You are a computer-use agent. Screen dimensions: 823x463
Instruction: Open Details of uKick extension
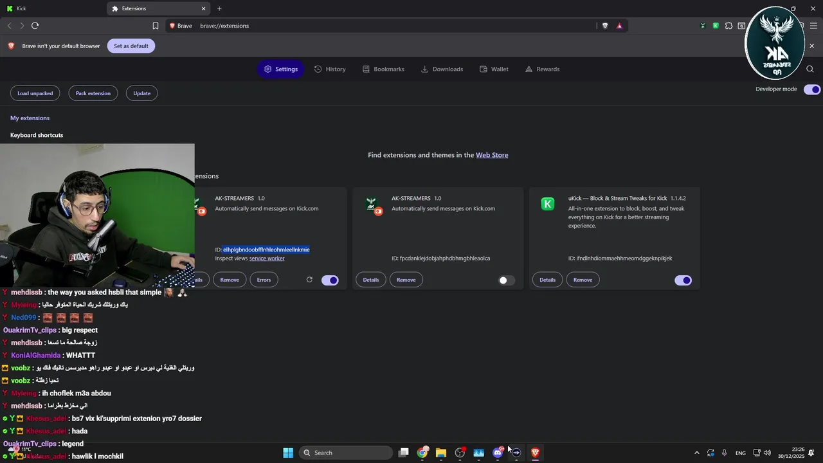point(547,280)
